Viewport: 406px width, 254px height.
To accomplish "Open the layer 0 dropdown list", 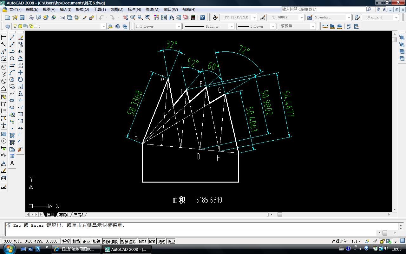I will 103,26.
